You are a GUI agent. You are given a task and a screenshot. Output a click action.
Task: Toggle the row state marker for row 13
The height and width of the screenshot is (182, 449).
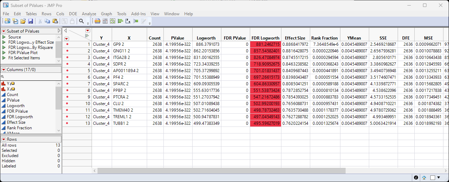point(67,123)
